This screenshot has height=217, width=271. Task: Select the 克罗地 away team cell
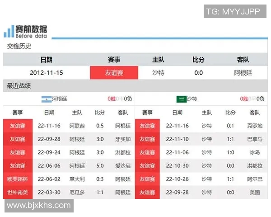(x=255, y=126)
